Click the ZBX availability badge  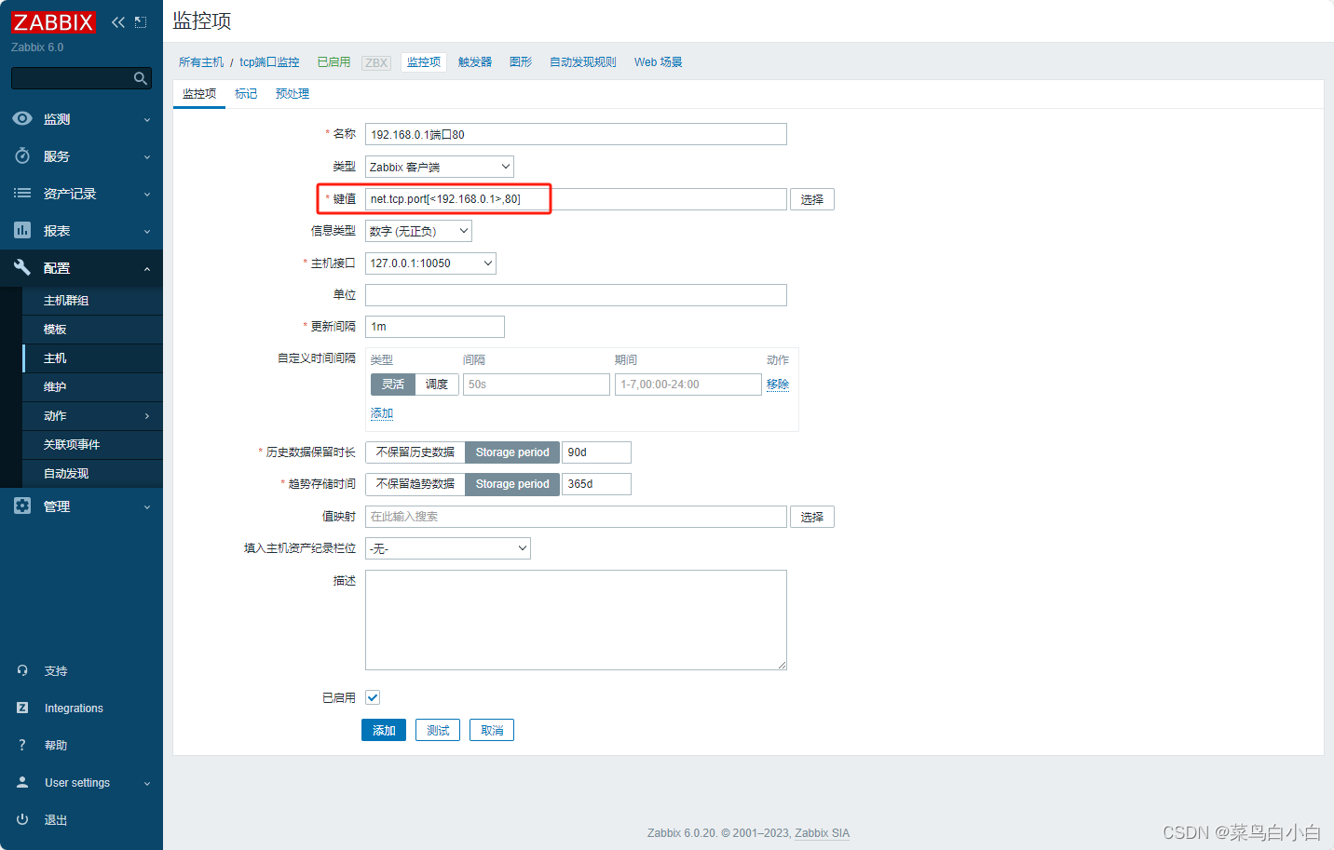click(x=376, y=63)
